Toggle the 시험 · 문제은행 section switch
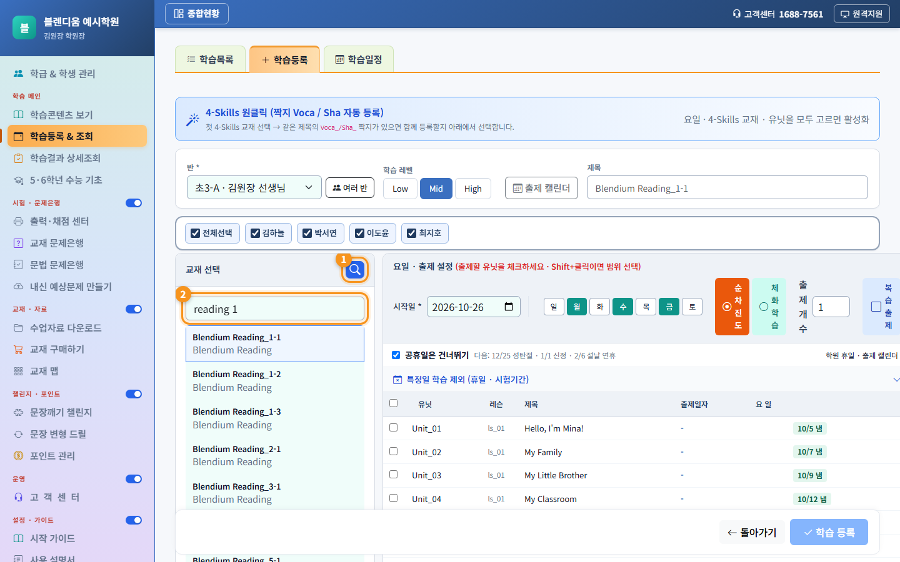 [134, 203]
